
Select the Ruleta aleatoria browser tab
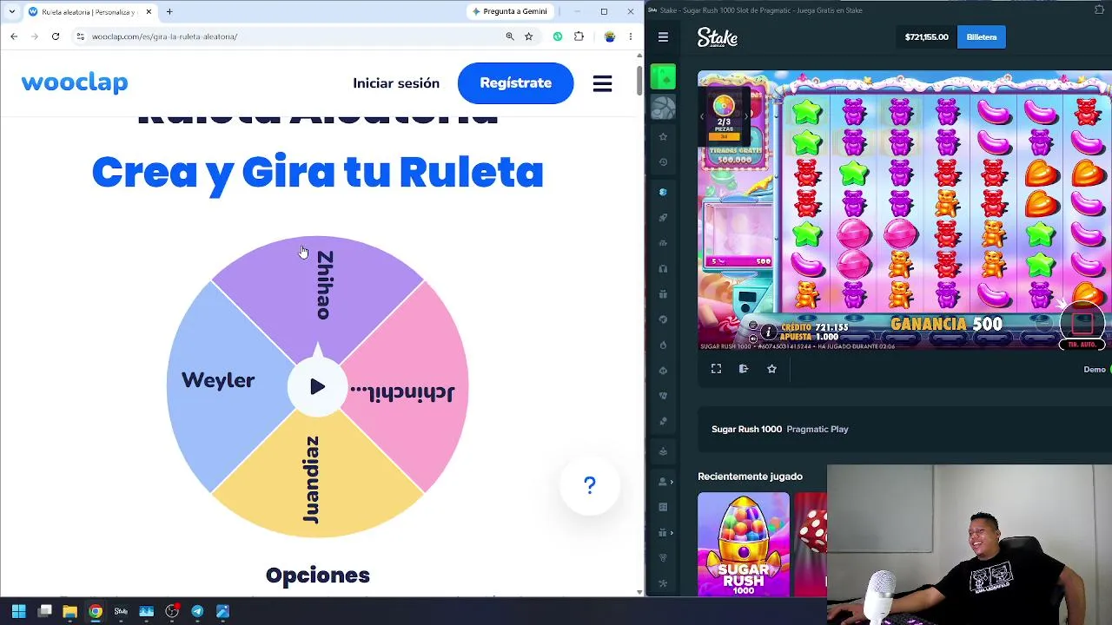click(x=90, y=12)
